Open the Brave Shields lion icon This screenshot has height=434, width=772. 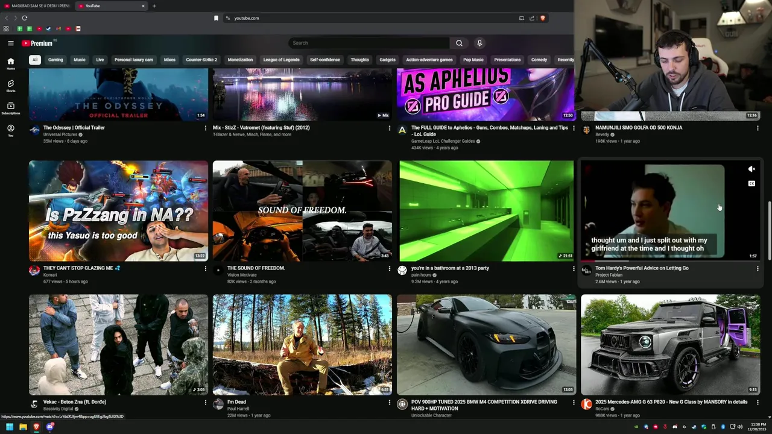click(542, 18)
